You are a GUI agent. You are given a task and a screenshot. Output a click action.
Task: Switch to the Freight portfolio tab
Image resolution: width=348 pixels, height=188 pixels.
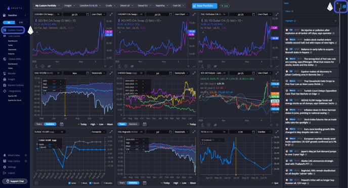click(68, 6)
